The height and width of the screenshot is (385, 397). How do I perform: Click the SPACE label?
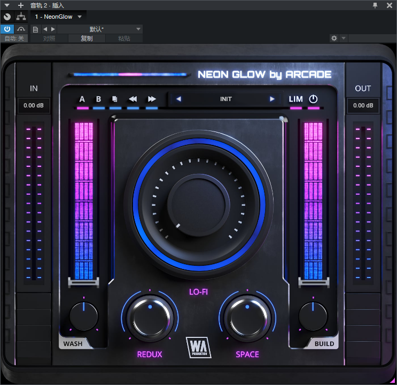coord(247,354)
